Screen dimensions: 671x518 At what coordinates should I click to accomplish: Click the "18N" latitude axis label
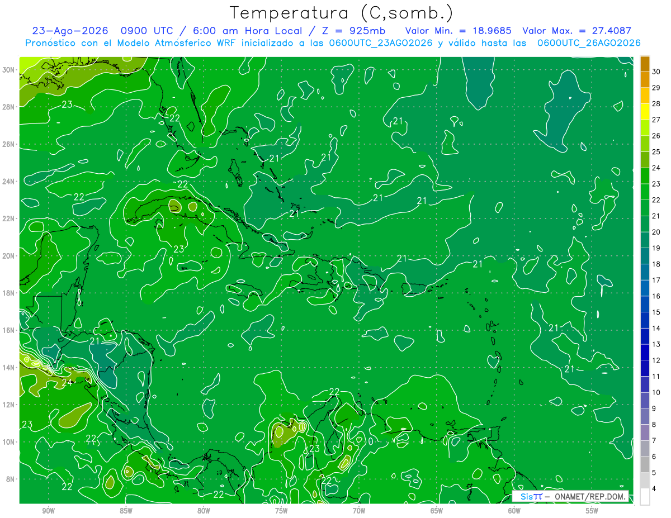coord(8,293)
